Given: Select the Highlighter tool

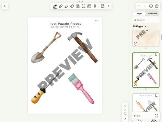Looking at the screenshot, I should point(66,6).
